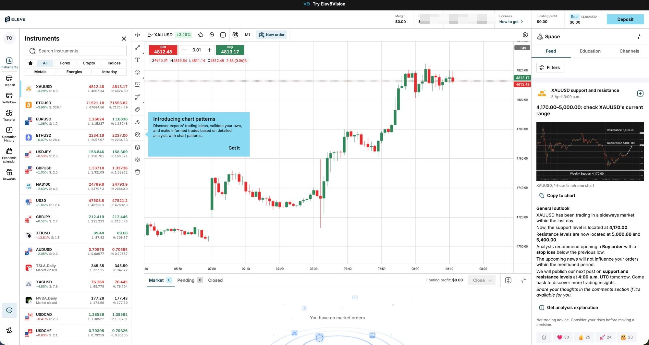Screen dimensions: 649x345
Task: Open the M1 timeframe selector
Action: pos(248,35)
